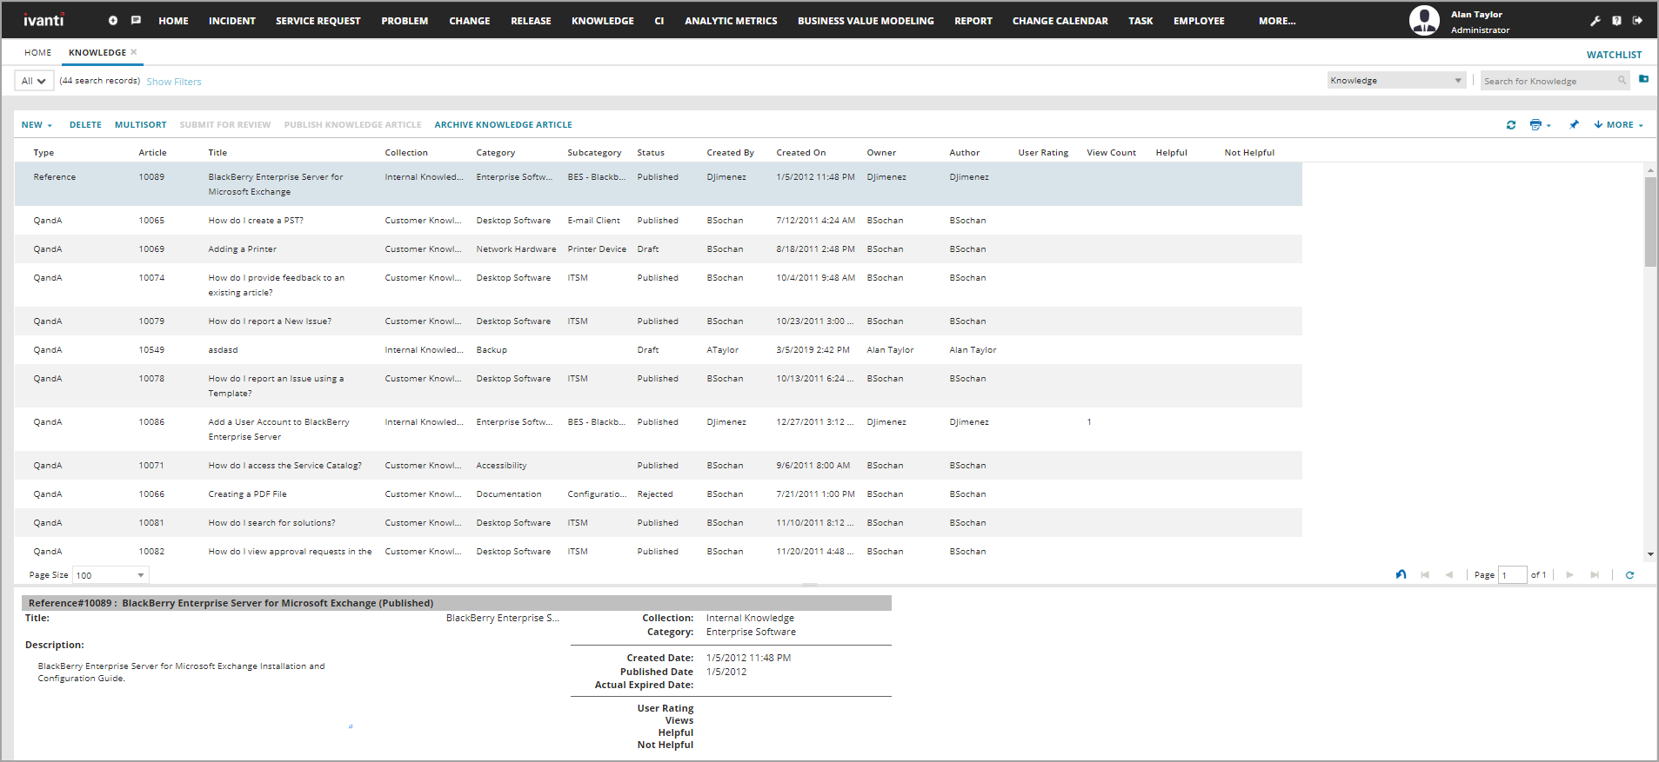Screen dimensions: 1659x762
Task: Click the logout arrow icon
Action: coord(1637,21)
